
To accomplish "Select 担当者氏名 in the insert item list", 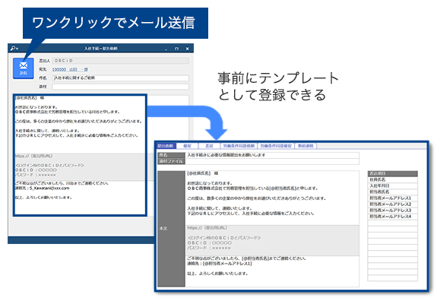I will coord(392,192).
